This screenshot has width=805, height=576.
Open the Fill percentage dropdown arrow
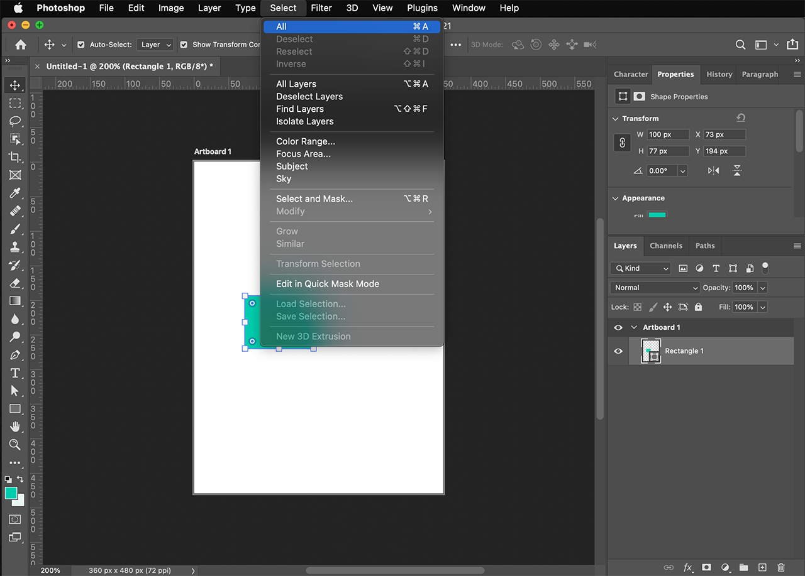pos(763,307)
